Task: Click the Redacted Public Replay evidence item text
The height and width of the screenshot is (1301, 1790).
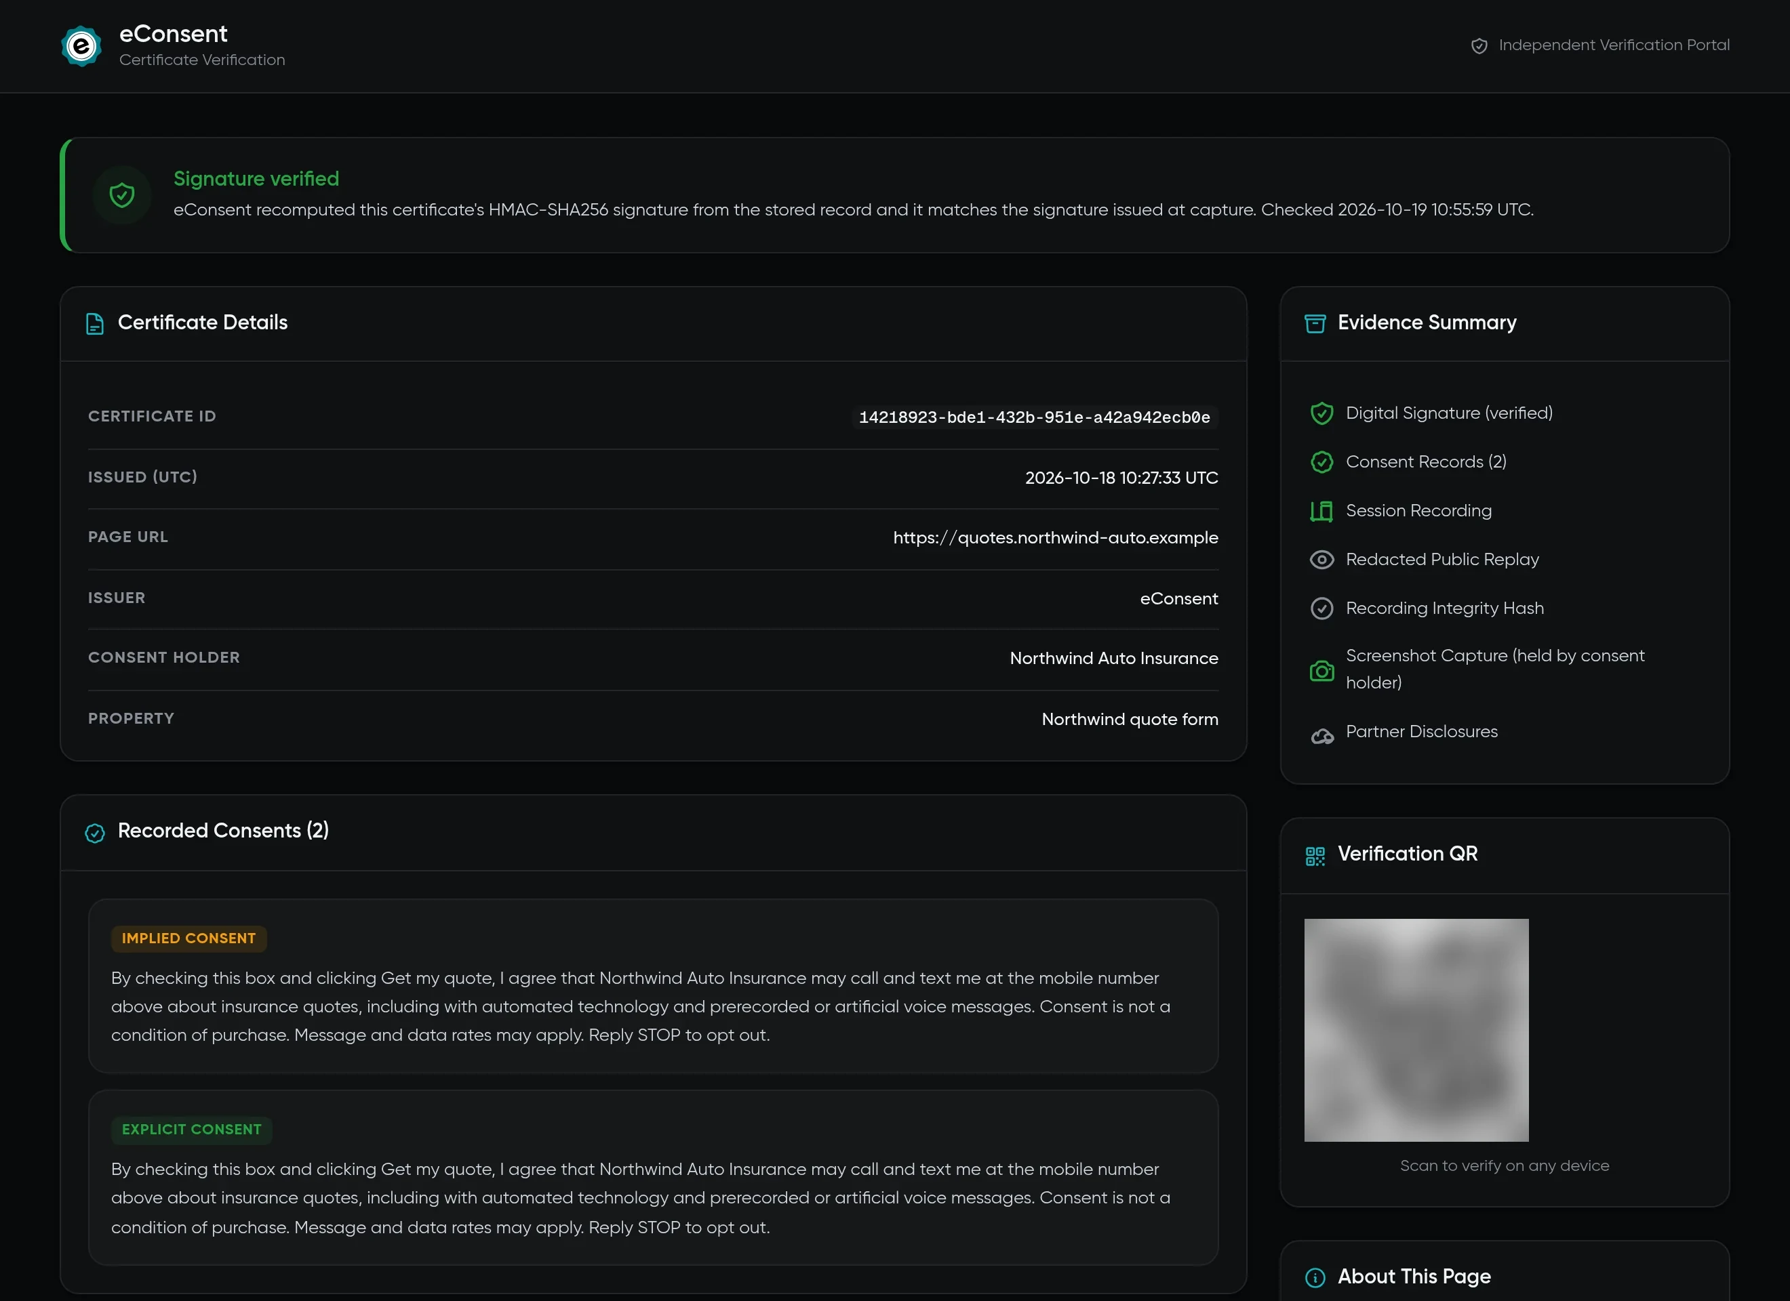Action: coord(1442,560)
